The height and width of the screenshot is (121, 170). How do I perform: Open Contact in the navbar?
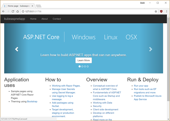(57, 19)
